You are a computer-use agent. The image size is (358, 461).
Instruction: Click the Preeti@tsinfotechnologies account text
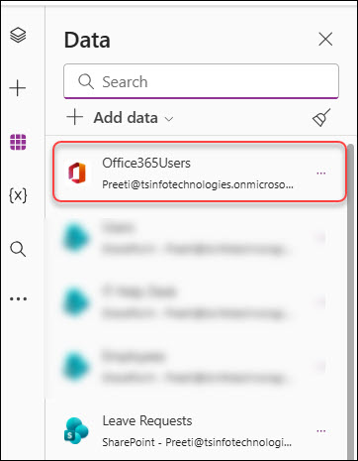coord(198,184)
